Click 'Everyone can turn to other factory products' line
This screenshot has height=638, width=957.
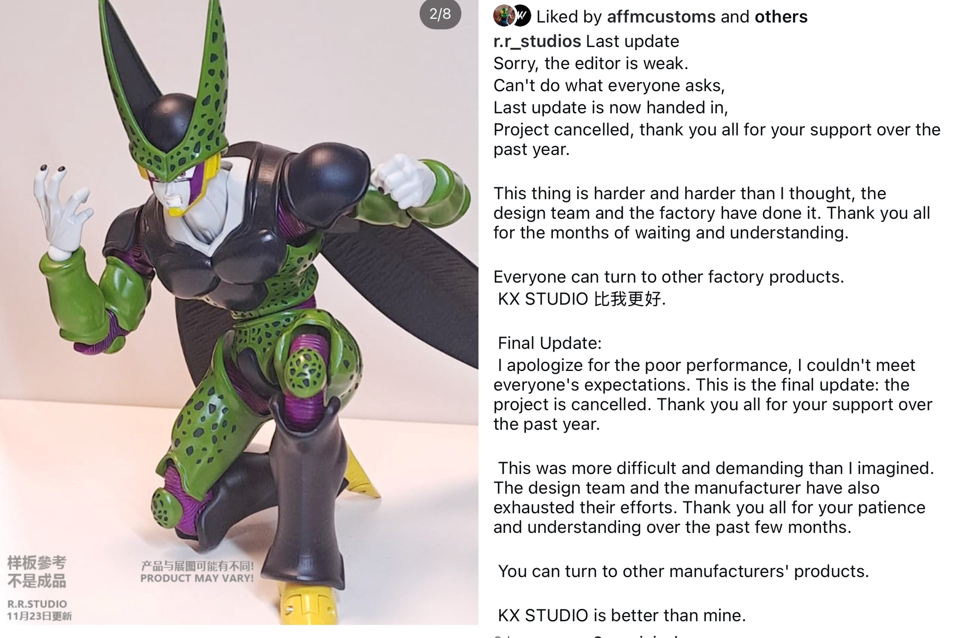[x=669, y=277]
